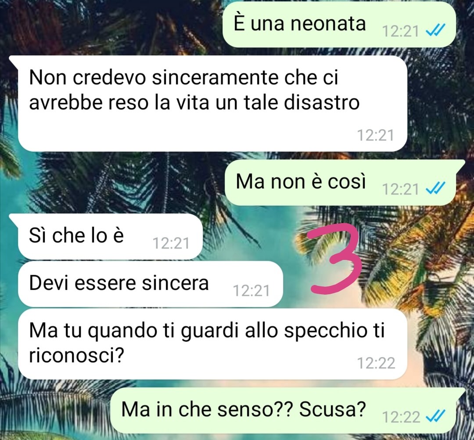Click the 12:22 time beside 'Scusa?'
The image size is (474, 440).
pyautogui.click(x=401, y=417)
